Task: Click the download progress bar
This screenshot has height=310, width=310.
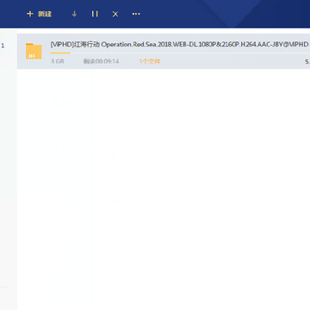Action: [x=180, y=53]
